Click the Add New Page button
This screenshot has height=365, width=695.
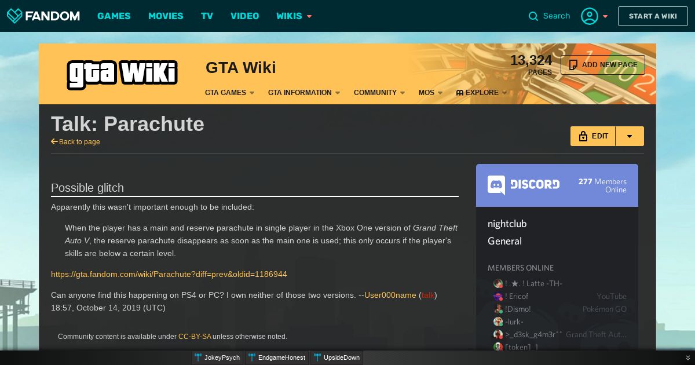[603, 65]
